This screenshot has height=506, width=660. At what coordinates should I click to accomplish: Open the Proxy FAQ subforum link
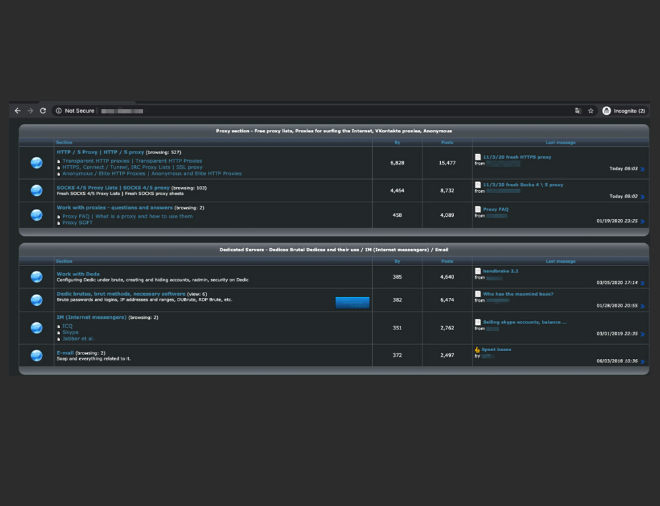(x=75, y=216)
